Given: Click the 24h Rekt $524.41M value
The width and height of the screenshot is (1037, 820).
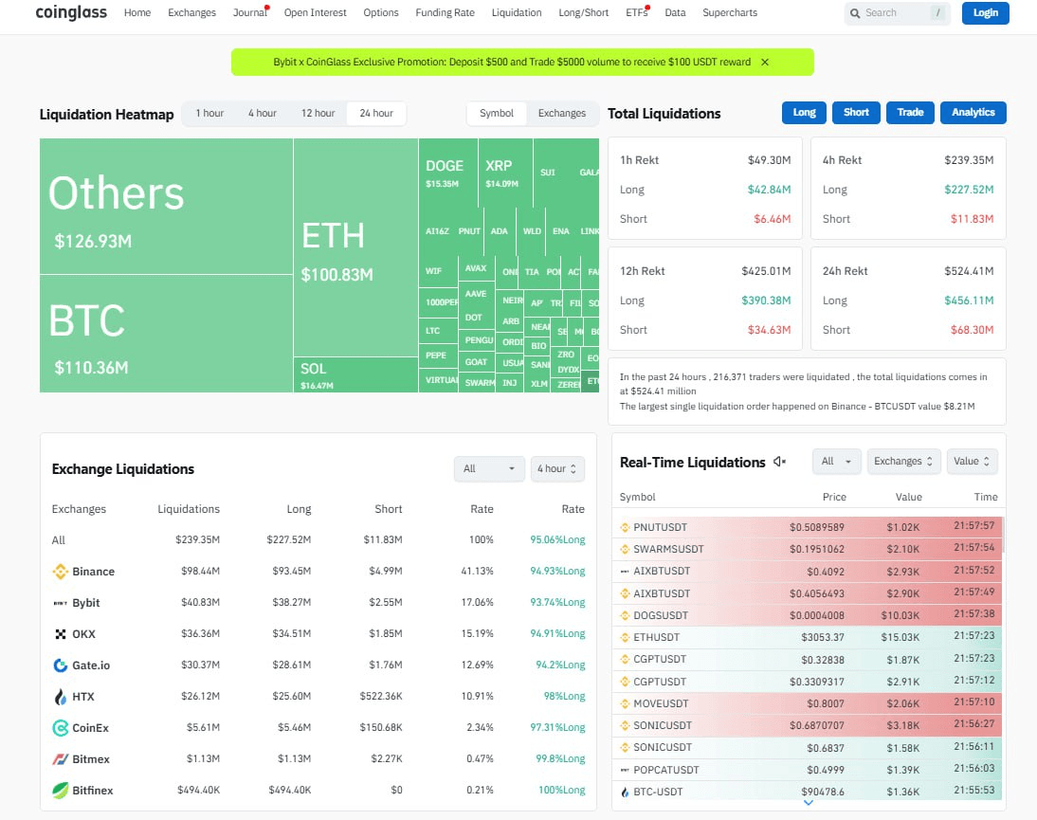Looking at the screenshot, I should click(x=969, y=271).
